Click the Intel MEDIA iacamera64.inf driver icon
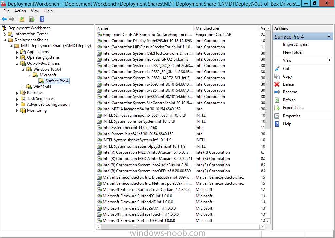This screenshot has height=238, width=335. tap(99, 109)
